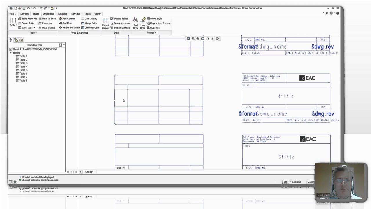
Task: Click the Undo icon
Action: pos(28,8)
